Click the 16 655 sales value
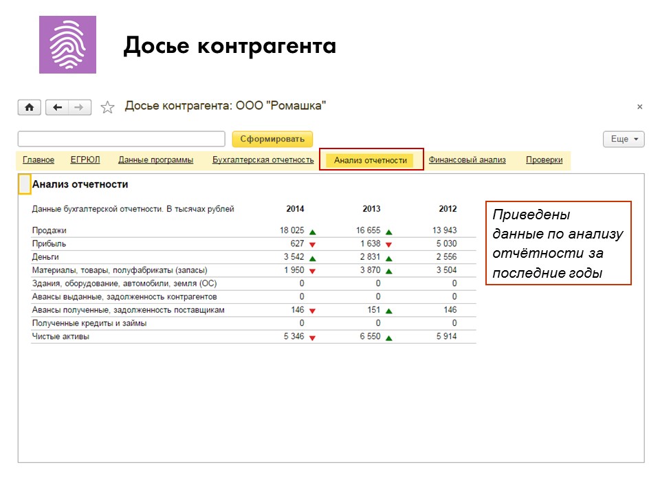 [x=368, y=230]
